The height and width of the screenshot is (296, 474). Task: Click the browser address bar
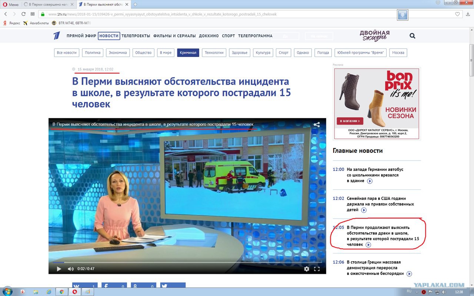pos(222,14)
